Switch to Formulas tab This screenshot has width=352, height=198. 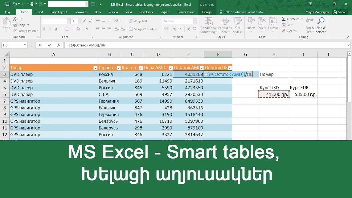pos(81,12)
